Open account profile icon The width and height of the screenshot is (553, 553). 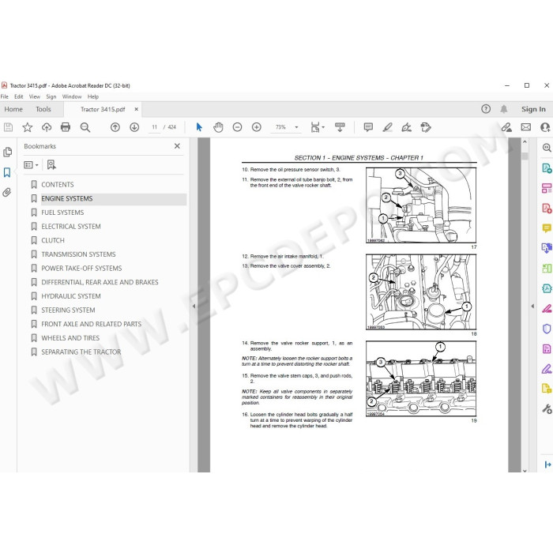click(546, 127)
